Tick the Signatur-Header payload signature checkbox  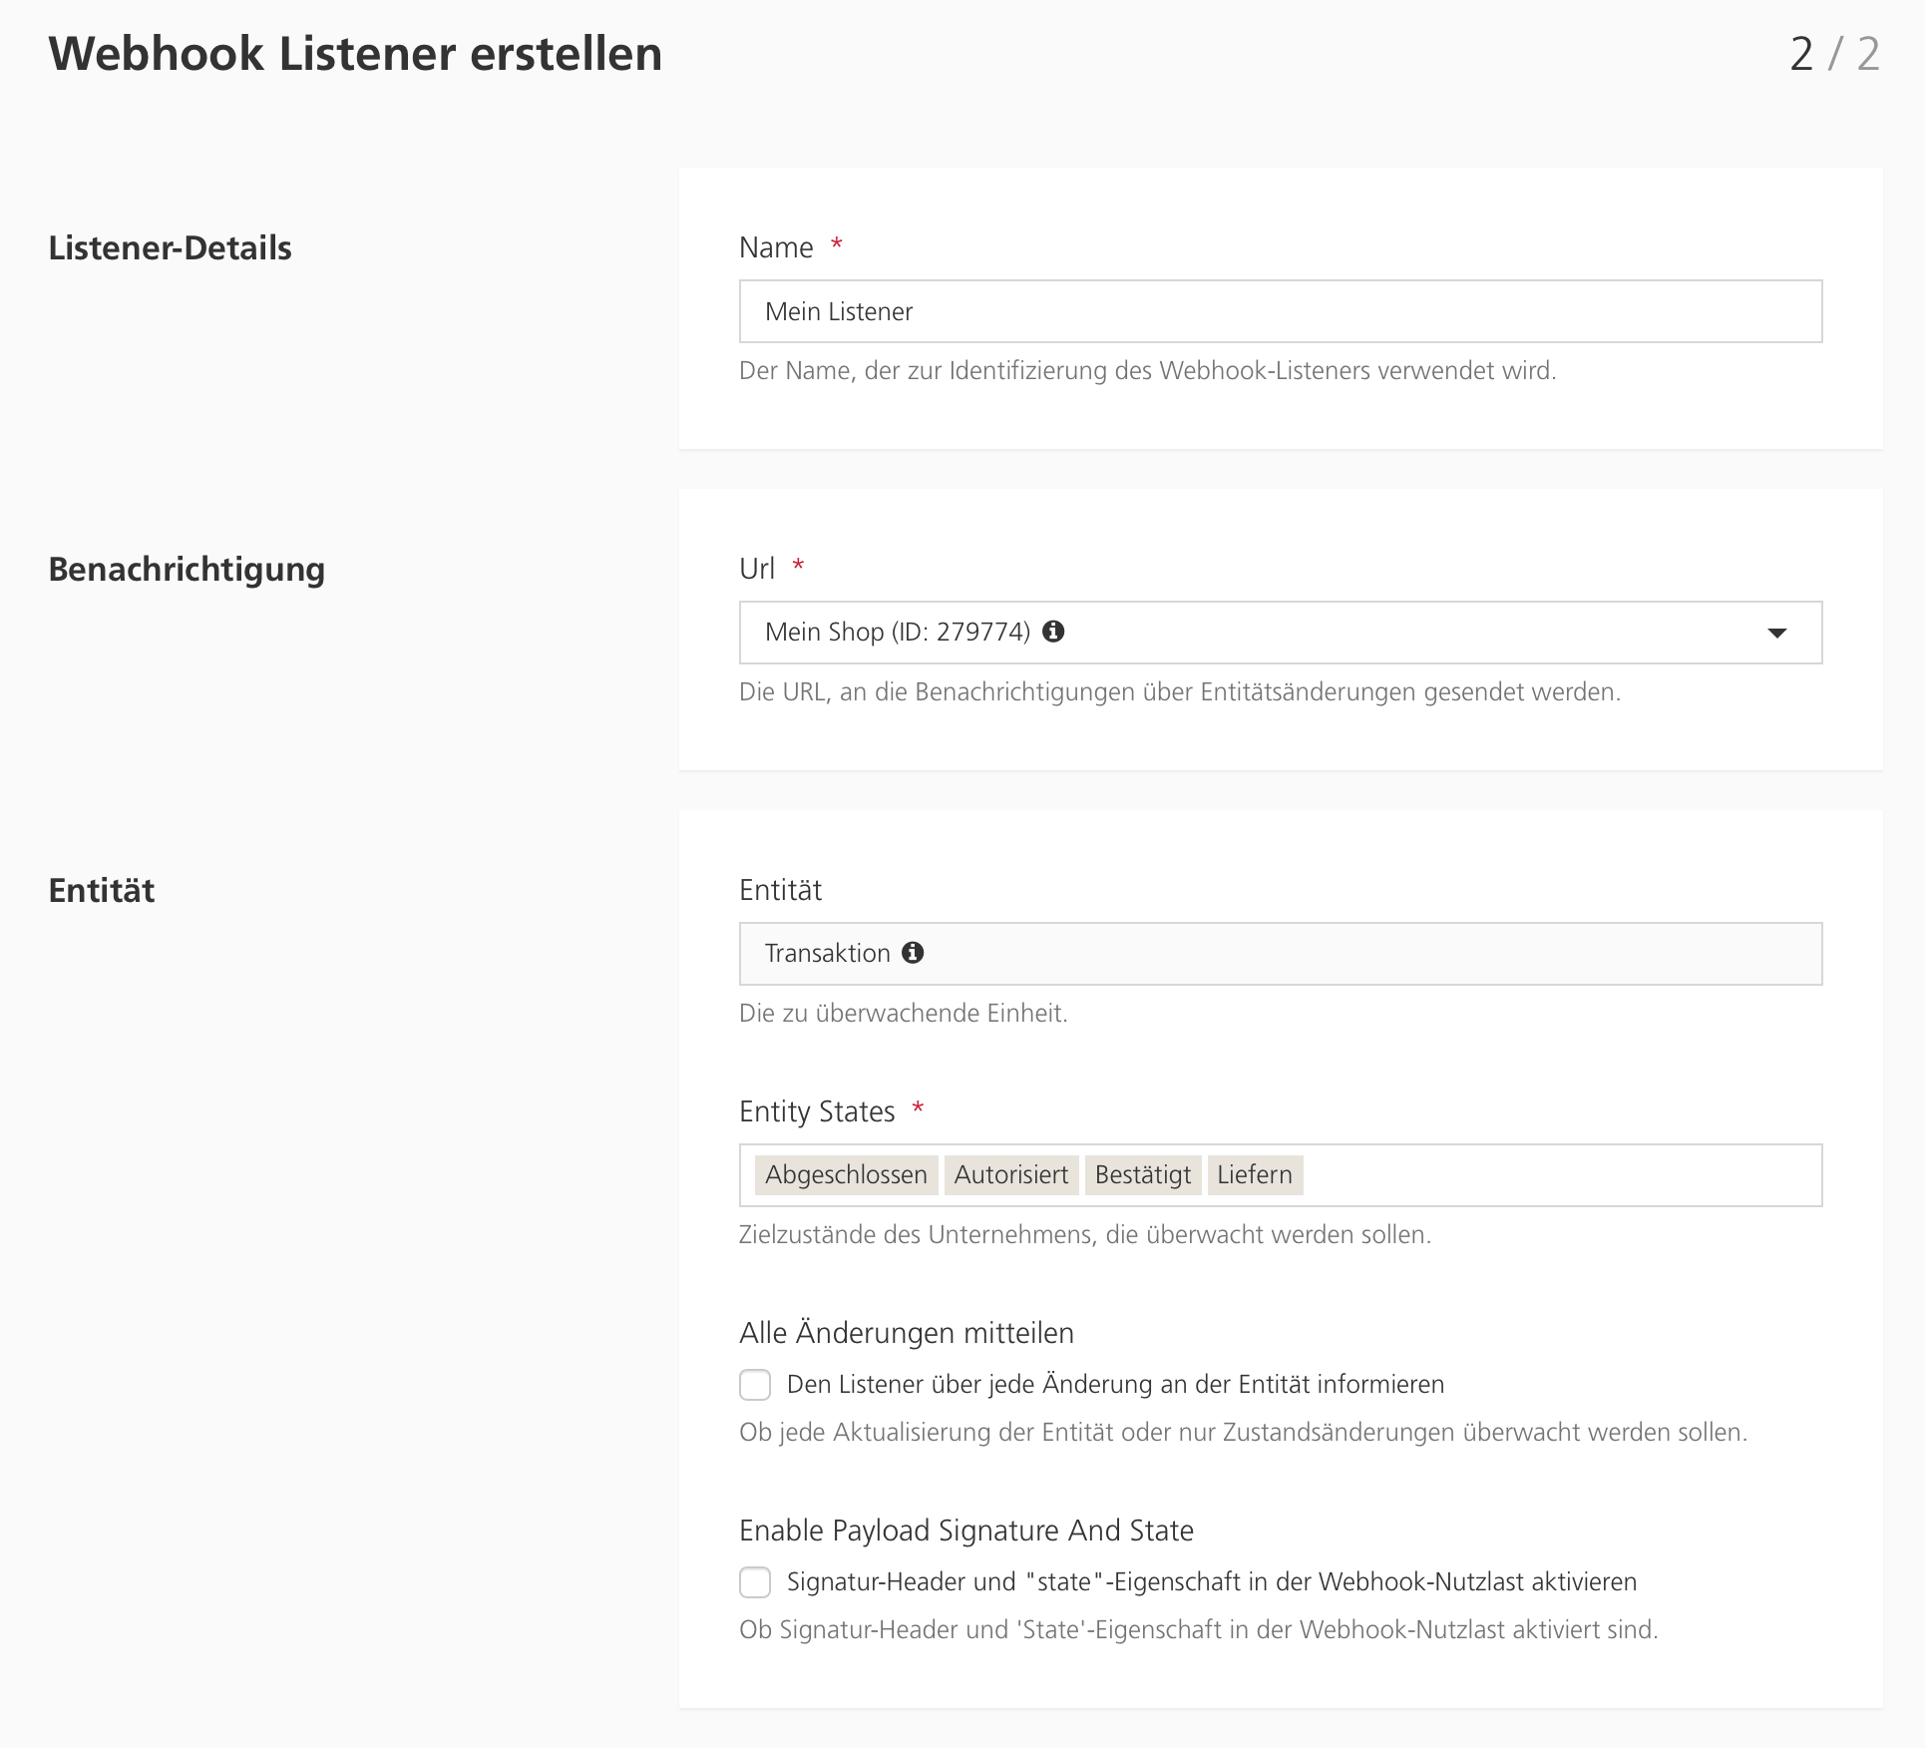click(x=755, y=1582)
